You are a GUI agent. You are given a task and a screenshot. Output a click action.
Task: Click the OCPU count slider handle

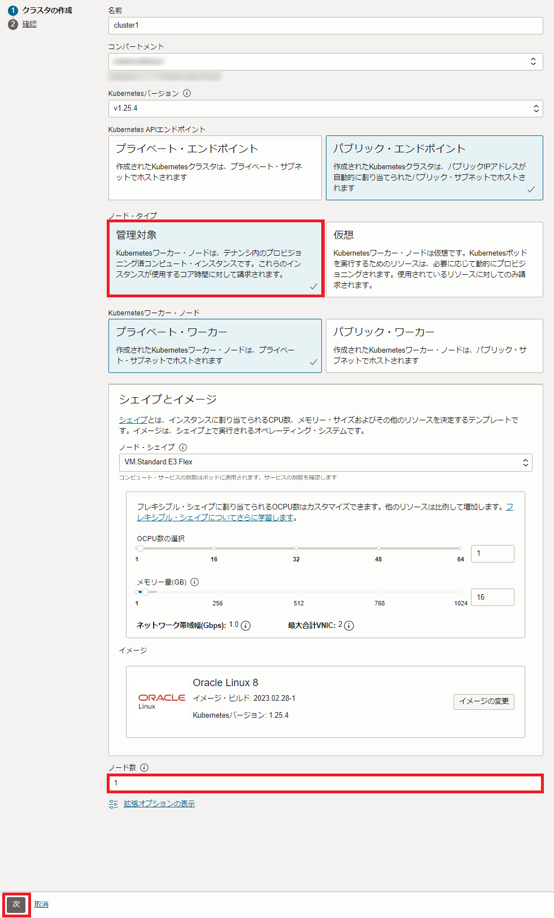(x=140, y=548)
